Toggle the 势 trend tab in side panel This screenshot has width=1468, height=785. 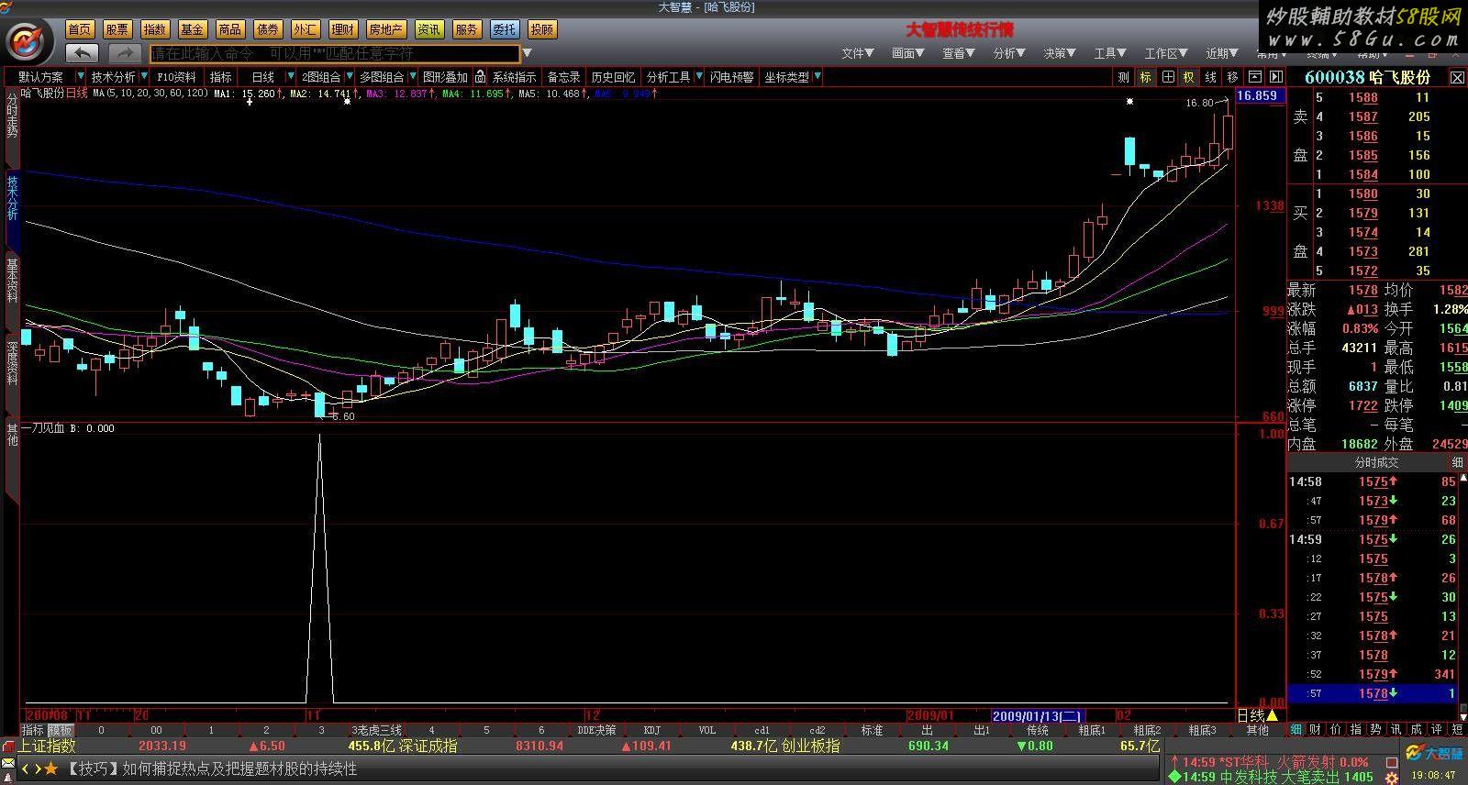(x=1375, y=729)
